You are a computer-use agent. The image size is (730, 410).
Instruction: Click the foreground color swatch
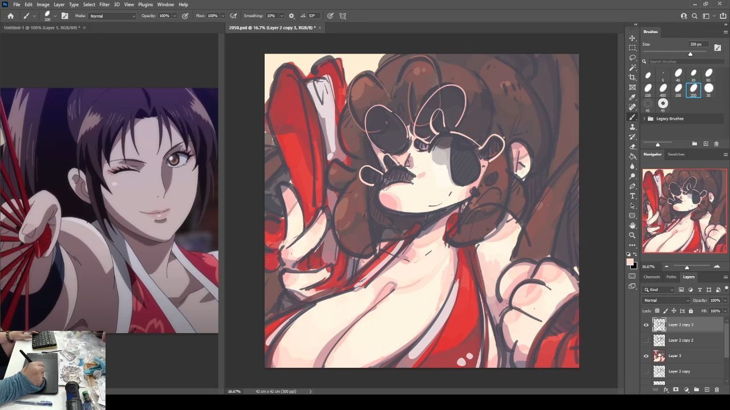tap(630, 263)
